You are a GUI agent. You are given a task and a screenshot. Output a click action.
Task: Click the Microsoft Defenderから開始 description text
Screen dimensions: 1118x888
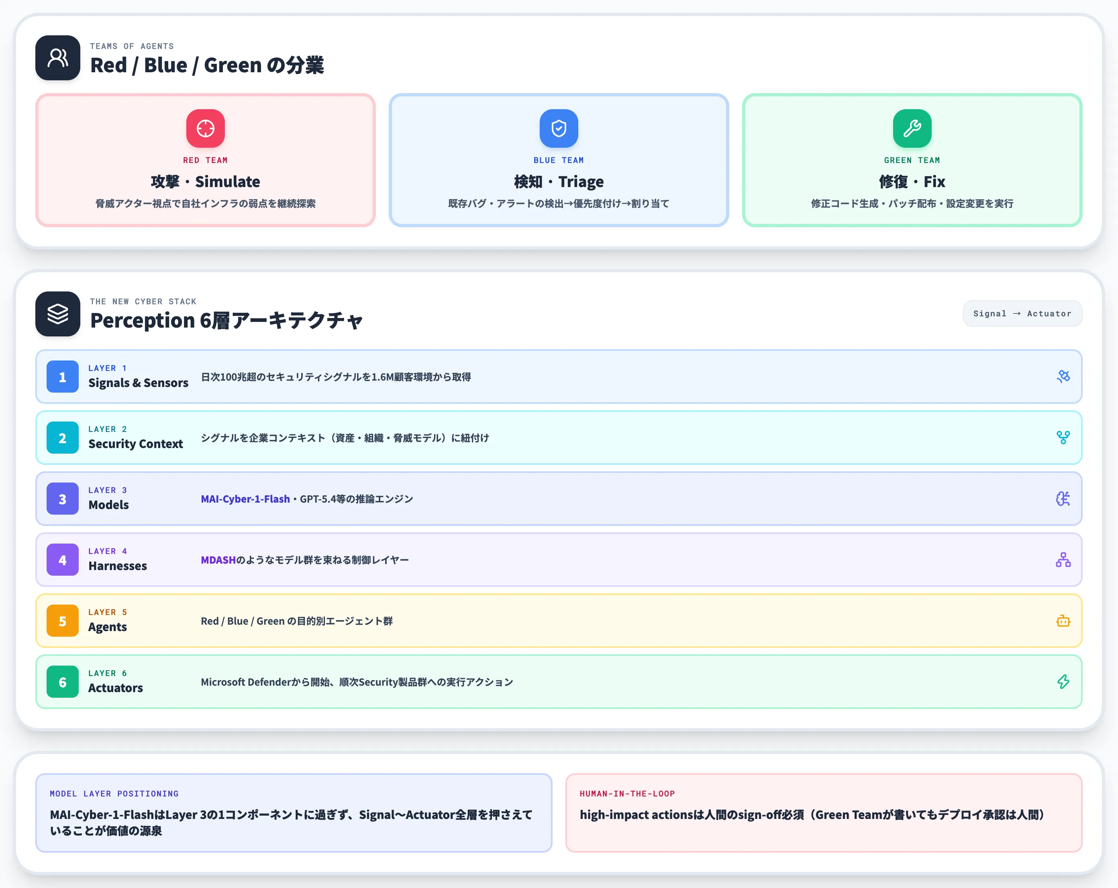tap(357, 682)
